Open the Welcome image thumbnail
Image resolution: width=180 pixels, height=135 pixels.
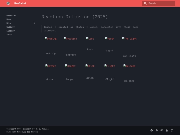[129, 66]
